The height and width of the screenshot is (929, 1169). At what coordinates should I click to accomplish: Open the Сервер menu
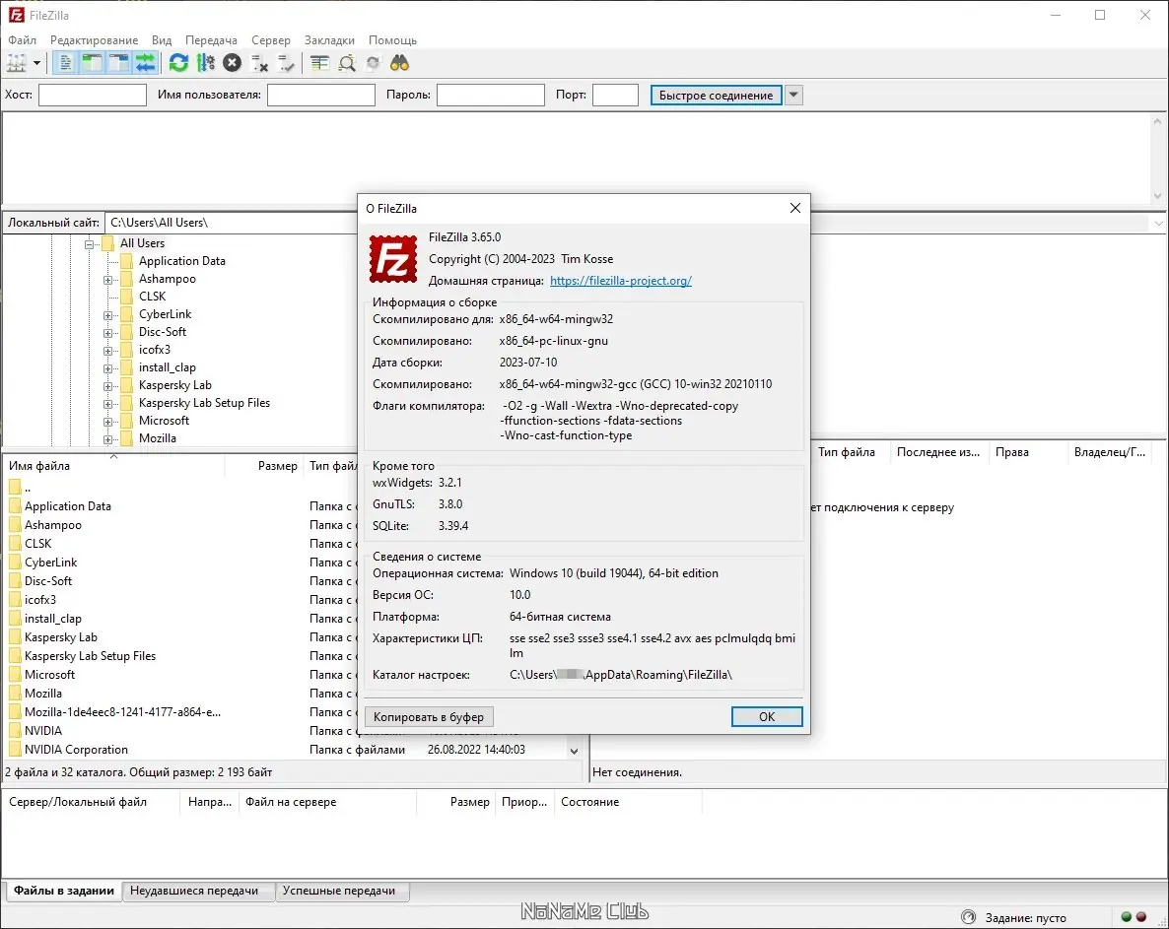pos(271,40)
